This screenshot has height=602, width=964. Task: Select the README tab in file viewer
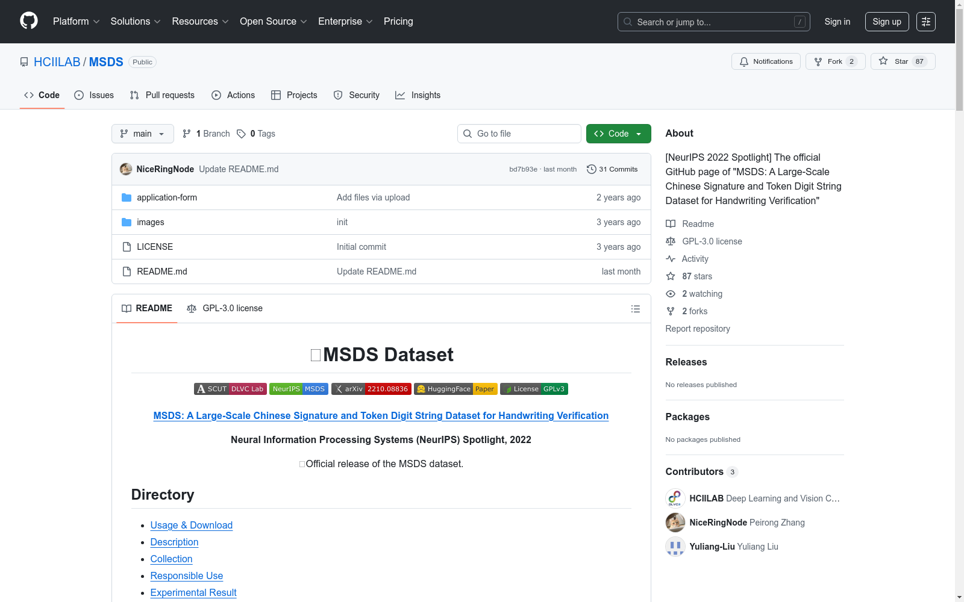tap(147, 308)
